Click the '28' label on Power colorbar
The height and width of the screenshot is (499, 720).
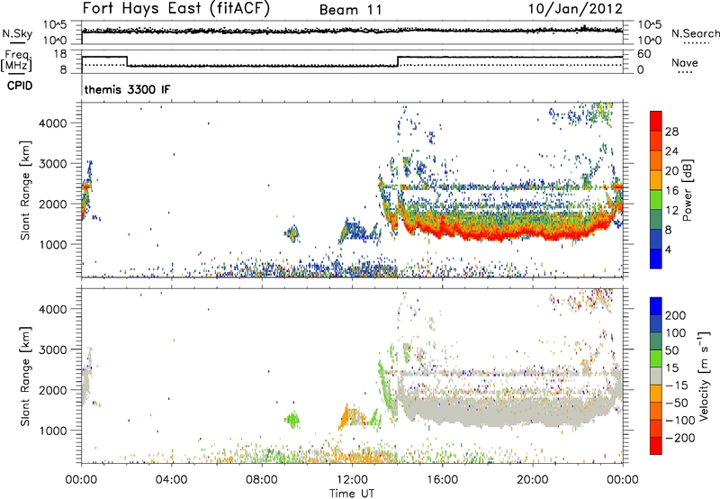pos(671,132)
